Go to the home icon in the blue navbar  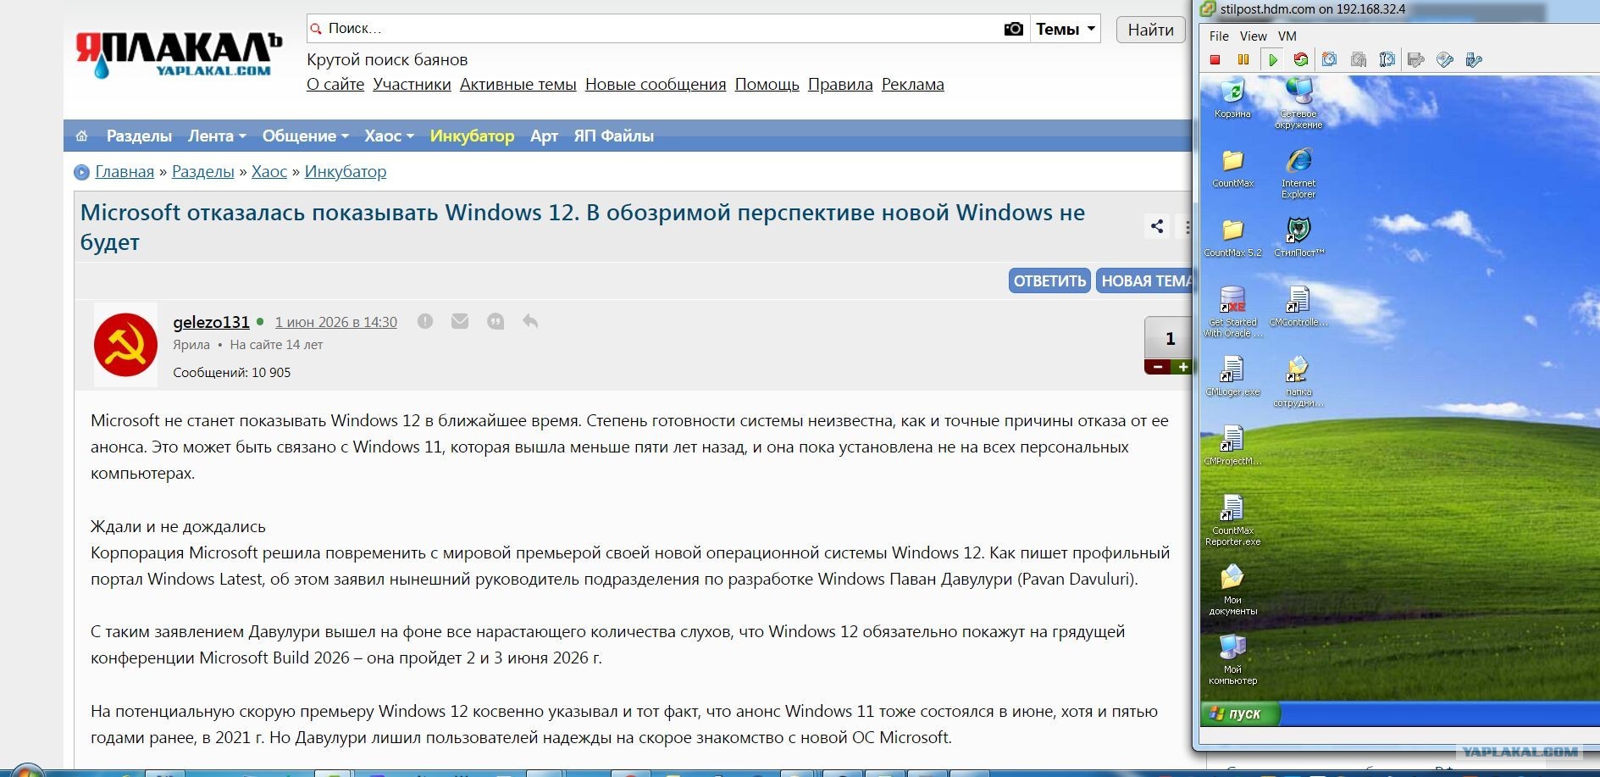click(x=82, y=136)
